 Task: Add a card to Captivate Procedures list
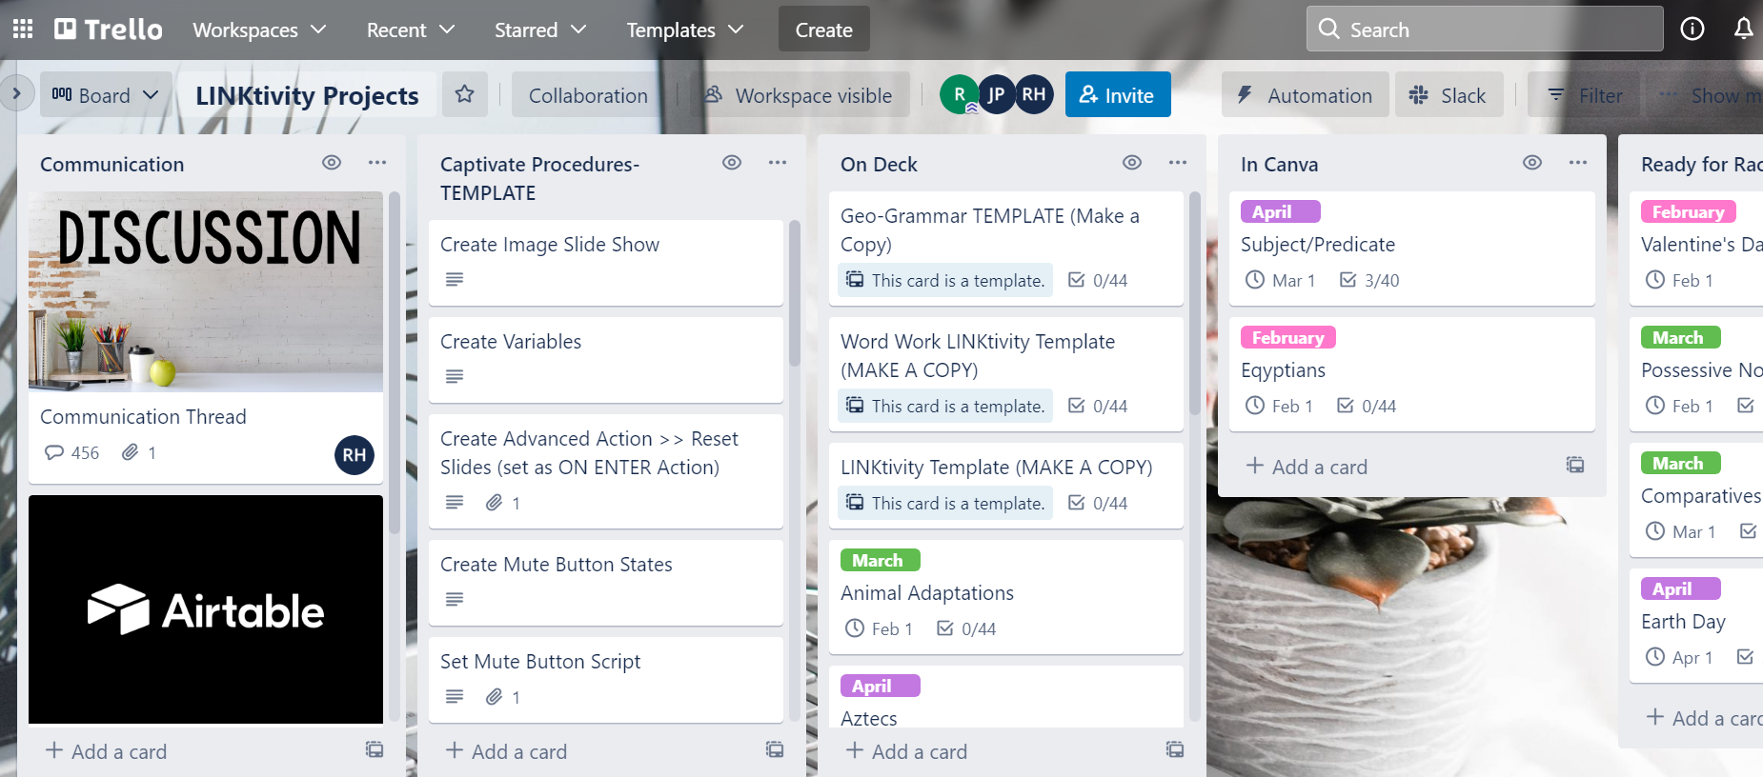[x=506, y=750]
